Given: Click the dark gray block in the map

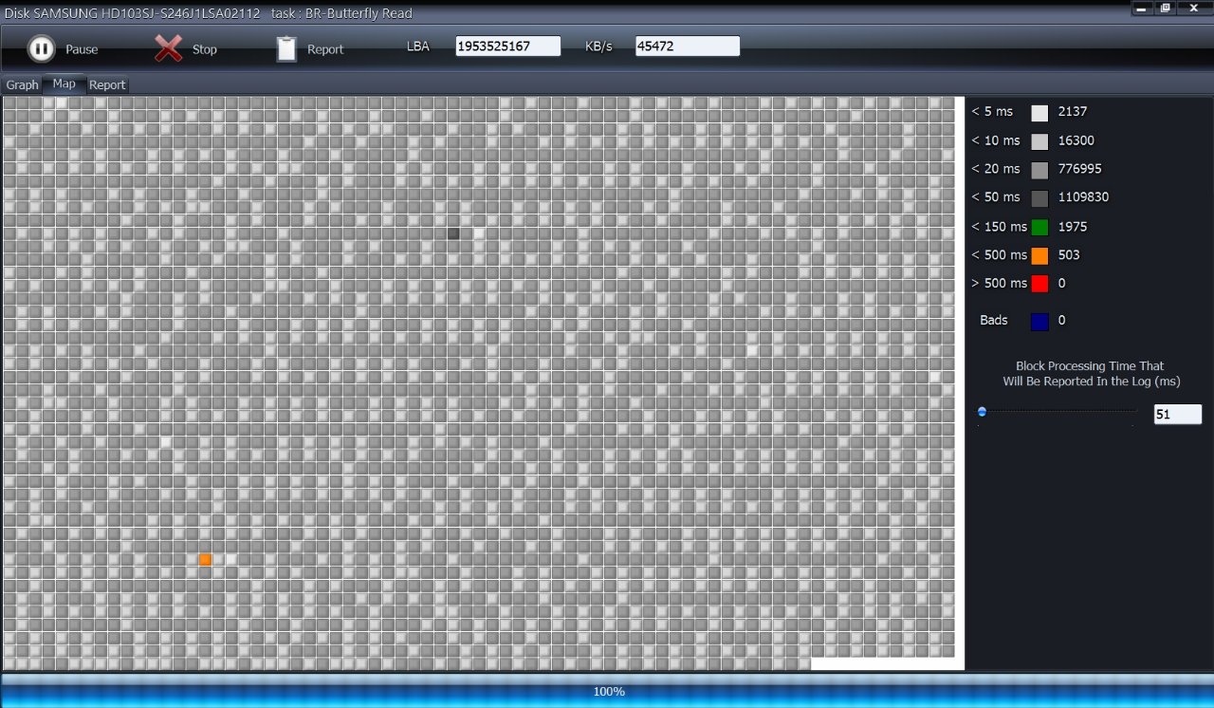Looking at the screenshot, I should click(453, 233).
